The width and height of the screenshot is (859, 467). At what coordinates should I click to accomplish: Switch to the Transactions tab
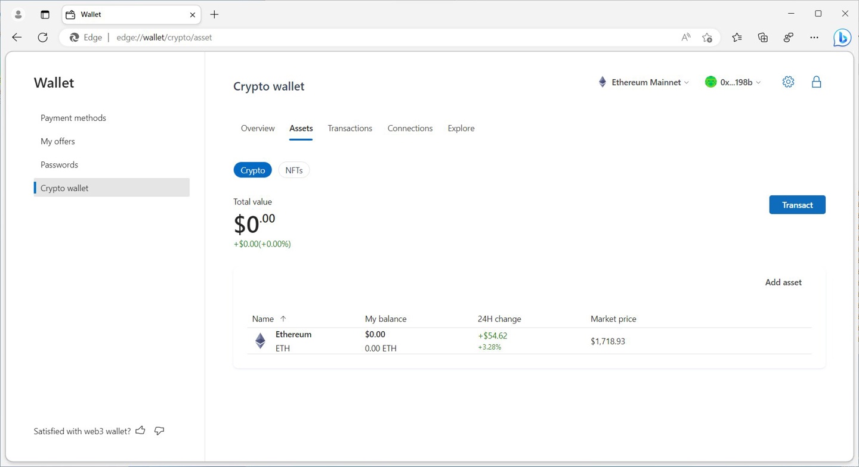(350, 129)
